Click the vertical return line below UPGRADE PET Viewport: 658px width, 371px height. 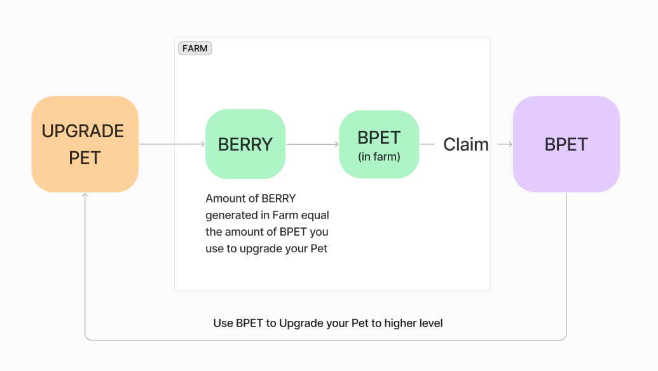[x=85, y=267]
